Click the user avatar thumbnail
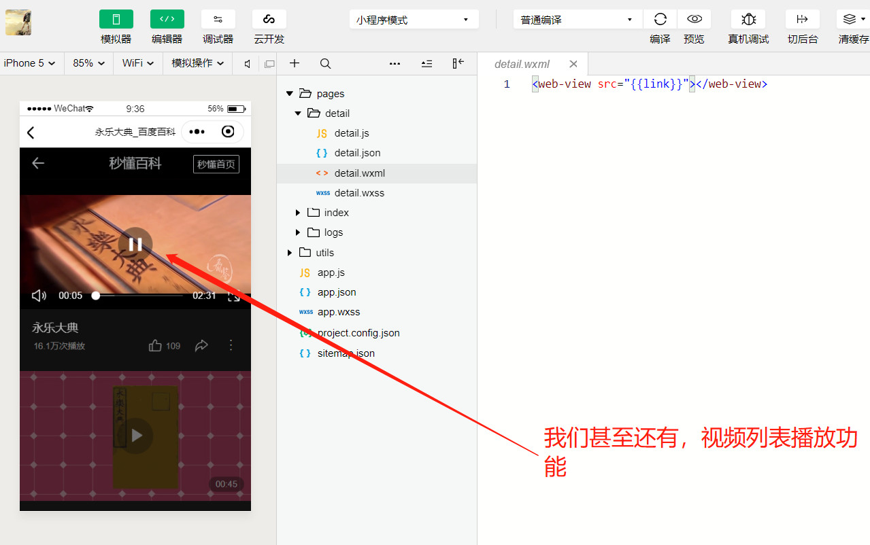The image size is (870, 545). point(18,23)
